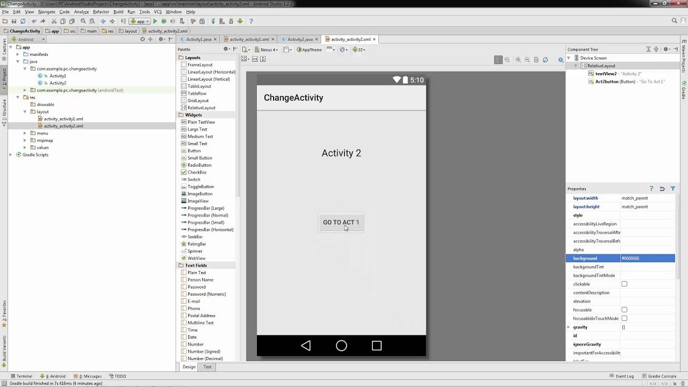
Task: Open the app run configuration dropdown
Action: tap(140, 21)
